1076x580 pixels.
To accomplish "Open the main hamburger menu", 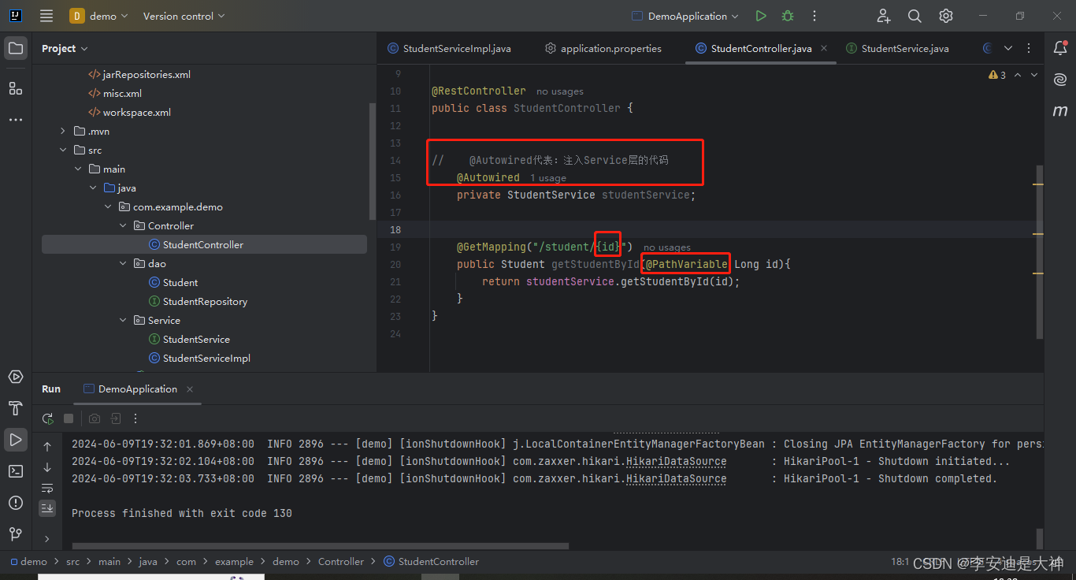I will [46, 16].
